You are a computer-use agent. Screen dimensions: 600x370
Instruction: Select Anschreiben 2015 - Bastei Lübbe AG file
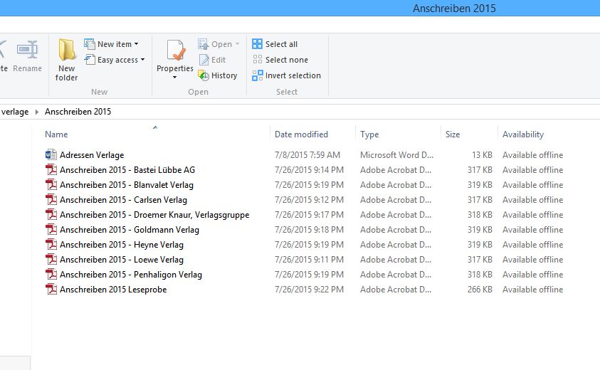click(127, 170)
